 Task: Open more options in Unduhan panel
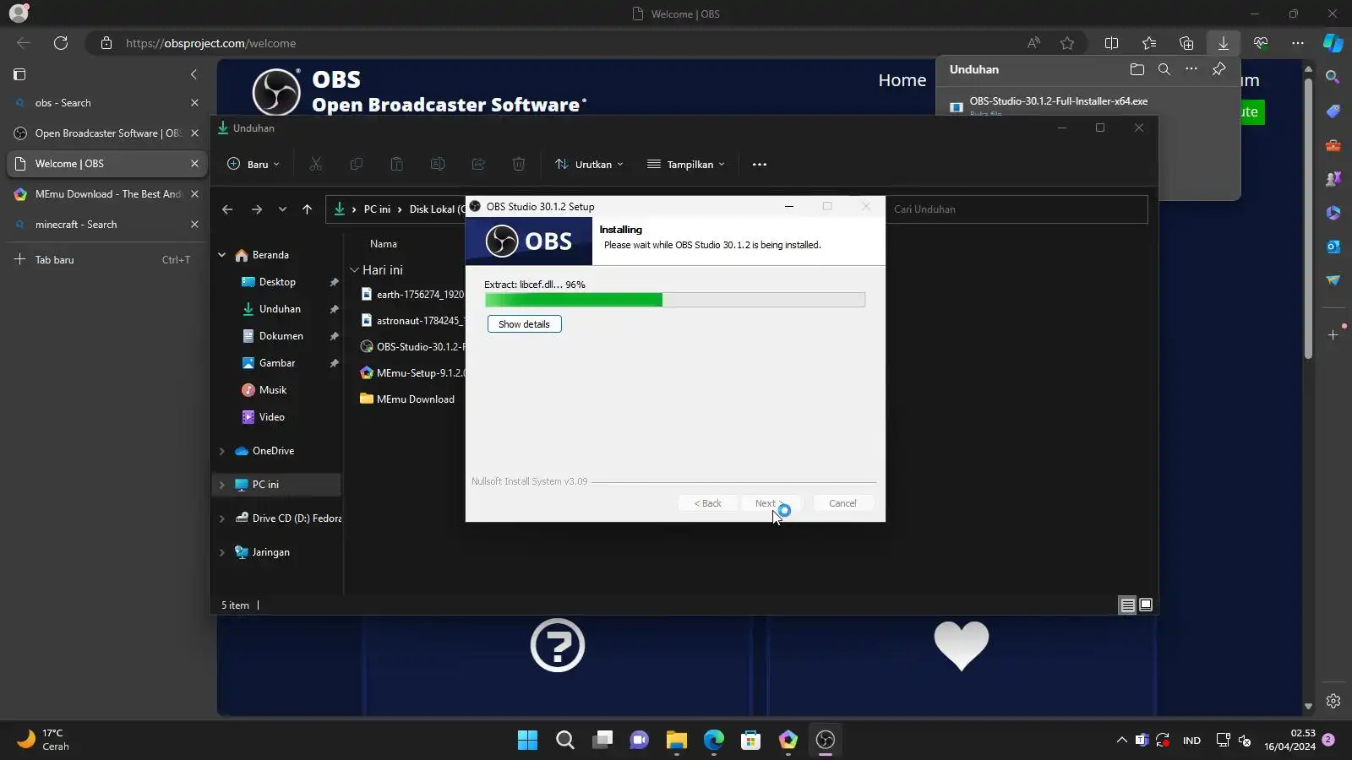(x=1191, y=69)
